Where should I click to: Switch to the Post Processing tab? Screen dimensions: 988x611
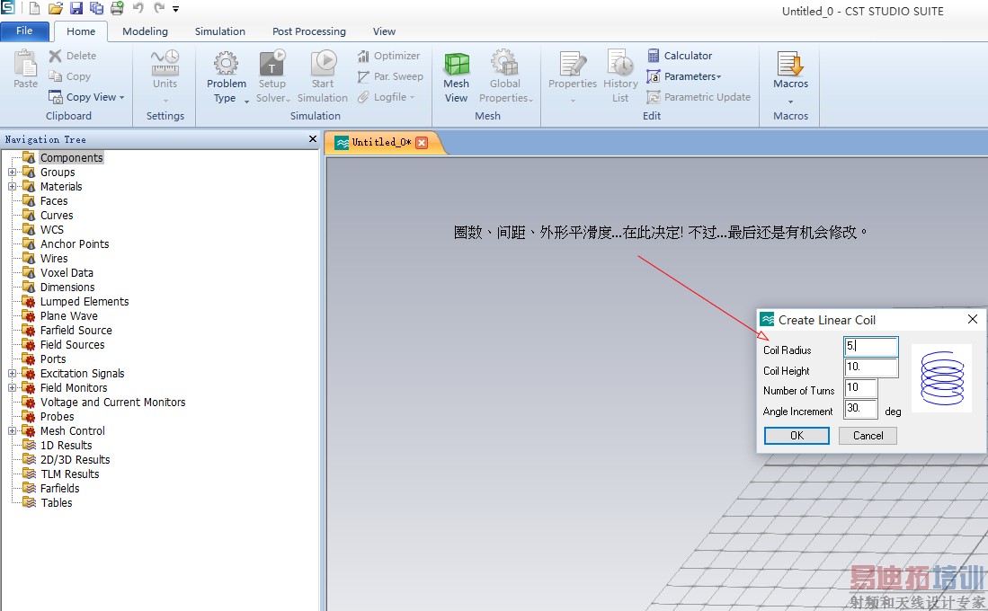click(308, 31)
